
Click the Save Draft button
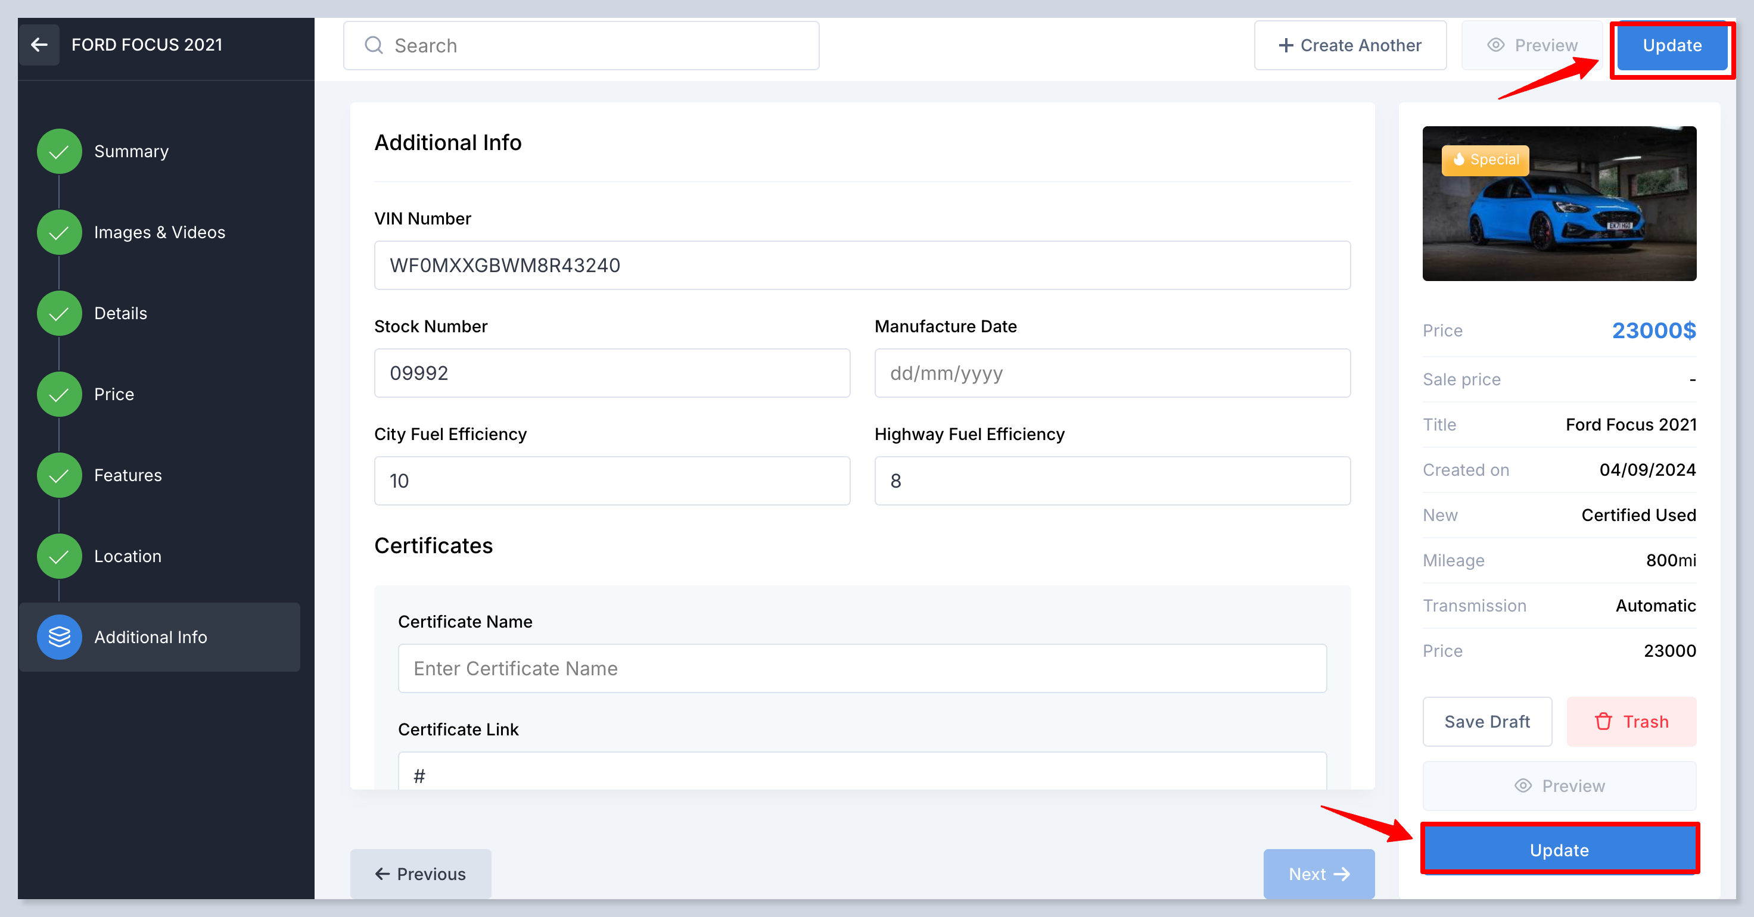click(1486, 721)
